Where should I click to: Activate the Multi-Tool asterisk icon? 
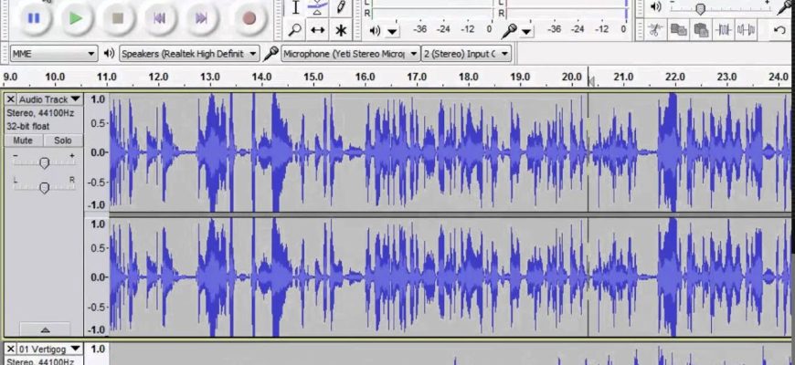coord(341,30)
